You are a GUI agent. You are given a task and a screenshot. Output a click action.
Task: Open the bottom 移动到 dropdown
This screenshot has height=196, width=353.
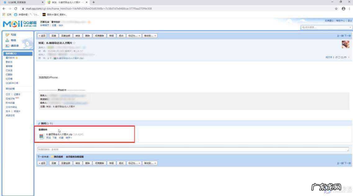[x=150, y=163]
